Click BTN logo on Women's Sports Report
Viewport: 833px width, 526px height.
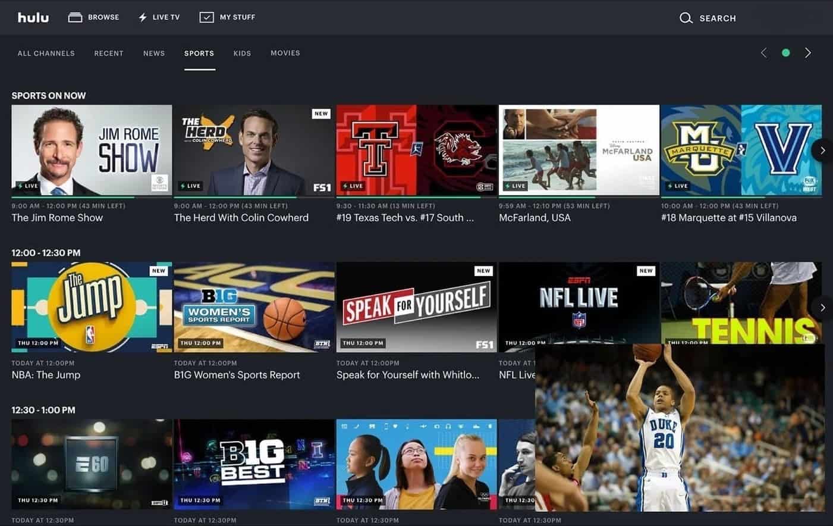pyautogui.click(x=322, y=344)
